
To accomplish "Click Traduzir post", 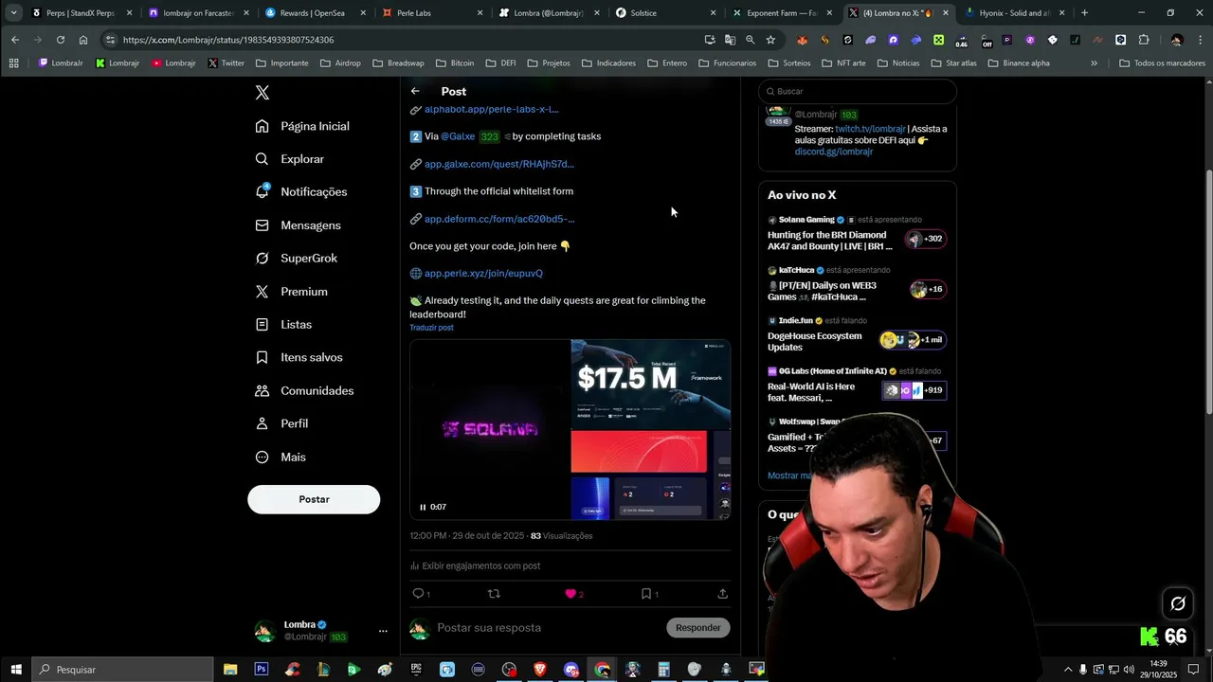I will coord(431,328).
